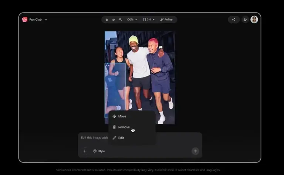Click the trash can icon beside Remove
The height and width of the screenshot is (175, 284).
[x=114, y=127]
